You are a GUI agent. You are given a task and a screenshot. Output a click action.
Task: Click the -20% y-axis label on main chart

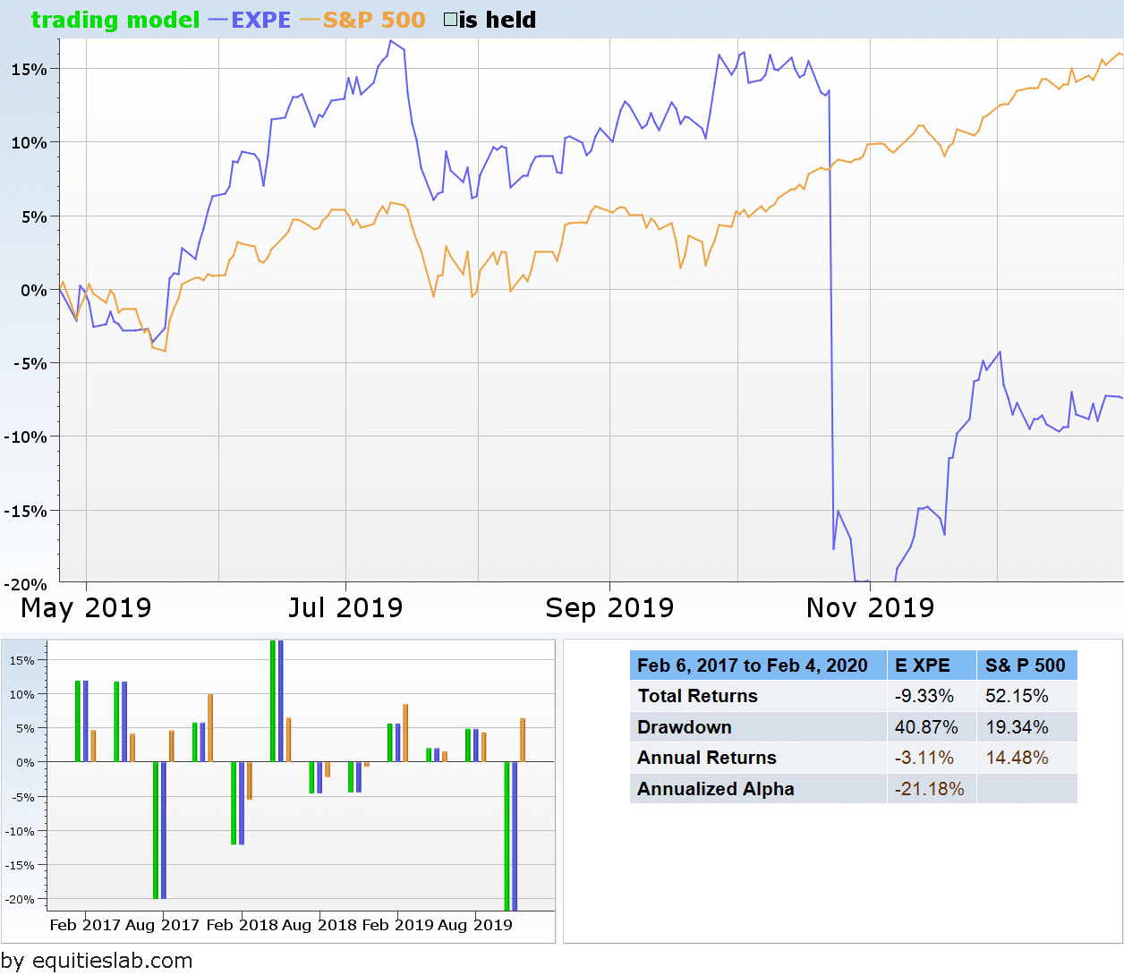point(26,585)
